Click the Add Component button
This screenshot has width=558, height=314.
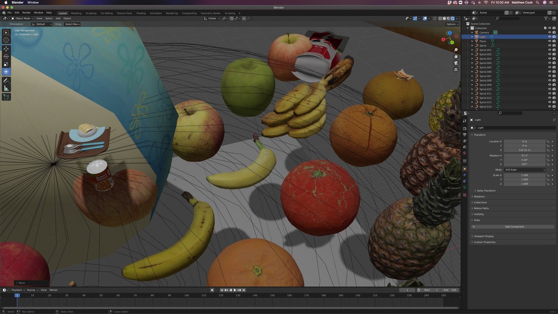pos(514,227)
